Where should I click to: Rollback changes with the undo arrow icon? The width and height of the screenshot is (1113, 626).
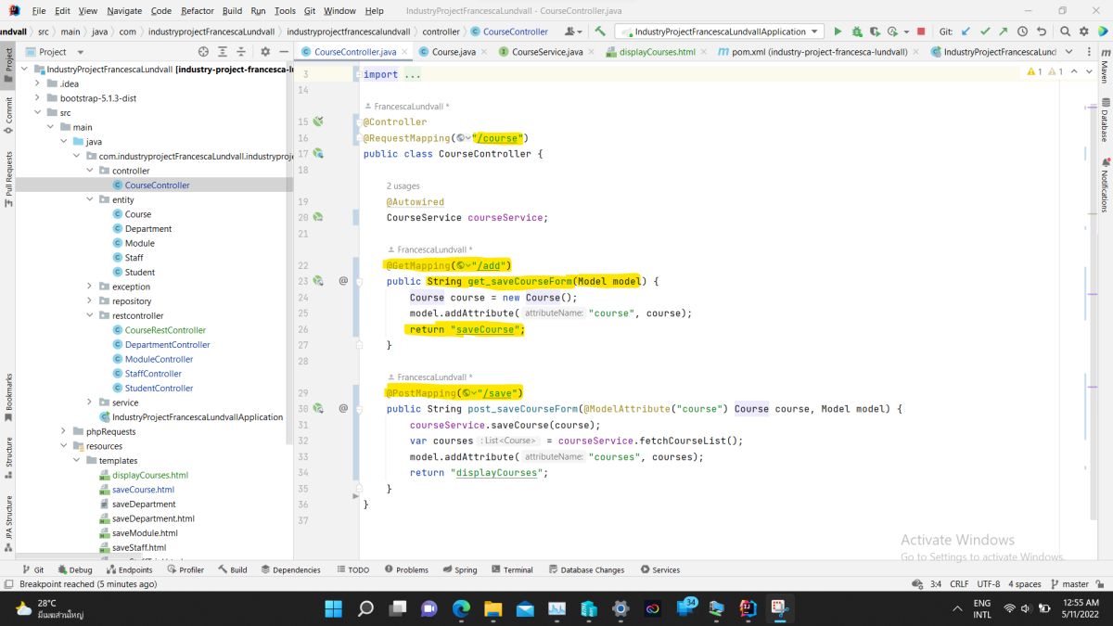tap(1041, 32)
